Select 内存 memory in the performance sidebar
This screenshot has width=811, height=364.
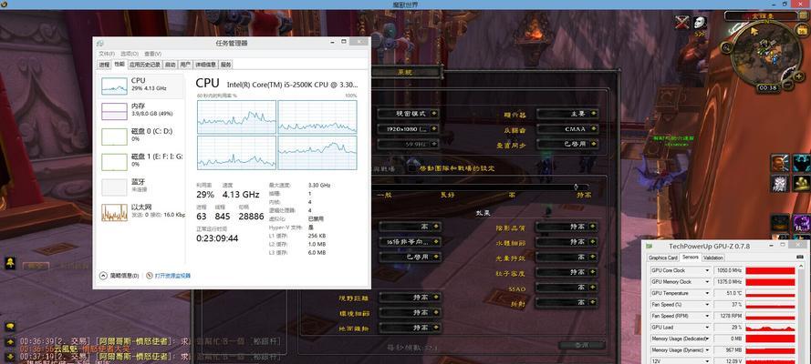tap(141, 111)
